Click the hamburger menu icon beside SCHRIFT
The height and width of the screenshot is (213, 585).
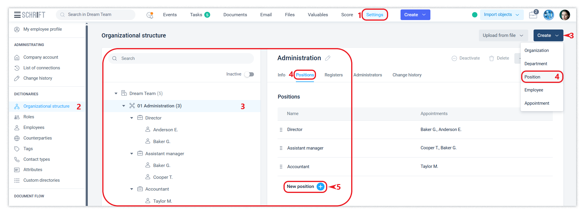tap(17, 15)
